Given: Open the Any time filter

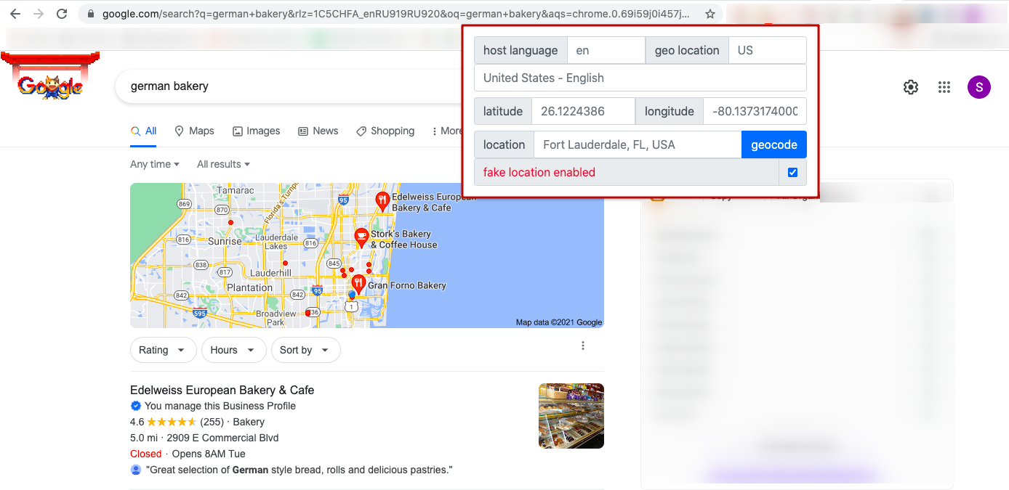Looking at the screenshot, I should click(x=154, y=165).
